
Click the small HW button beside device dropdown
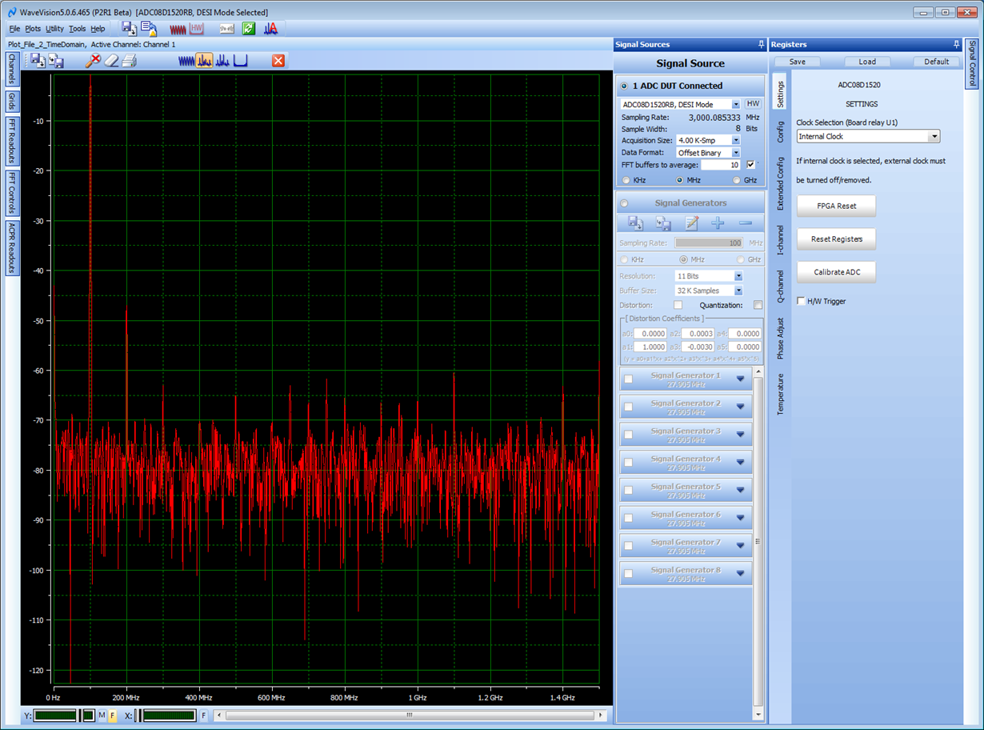(753, 104)
